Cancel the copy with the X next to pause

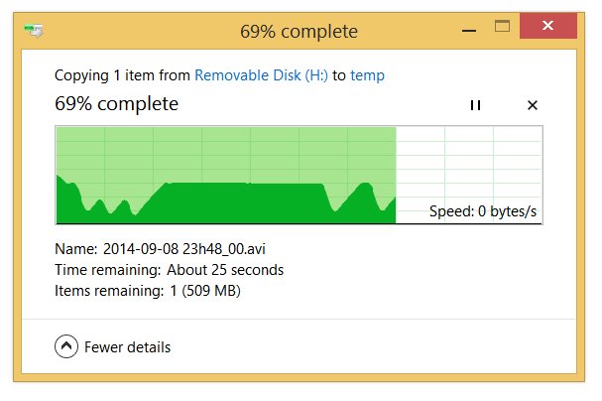click(x=533, y=105)
